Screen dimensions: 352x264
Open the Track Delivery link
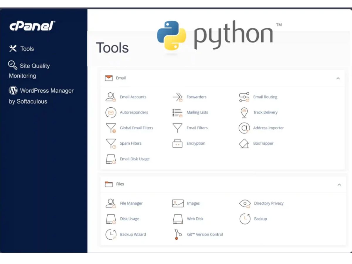click(265, 112)
